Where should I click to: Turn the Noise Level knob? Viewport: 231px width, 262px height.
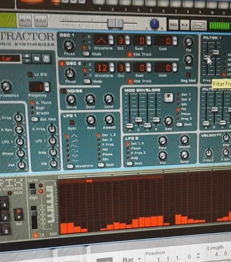[x=109, y=99]
